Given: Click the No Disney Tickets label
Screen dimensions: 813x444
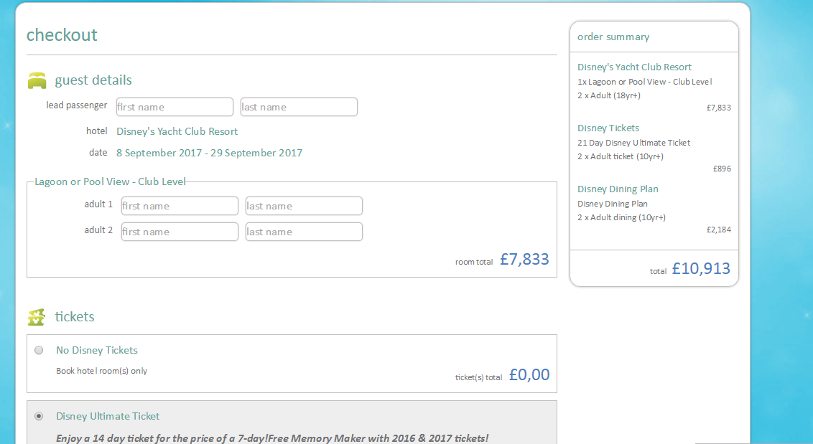Looking at the screenshot, I should [97, 350].
